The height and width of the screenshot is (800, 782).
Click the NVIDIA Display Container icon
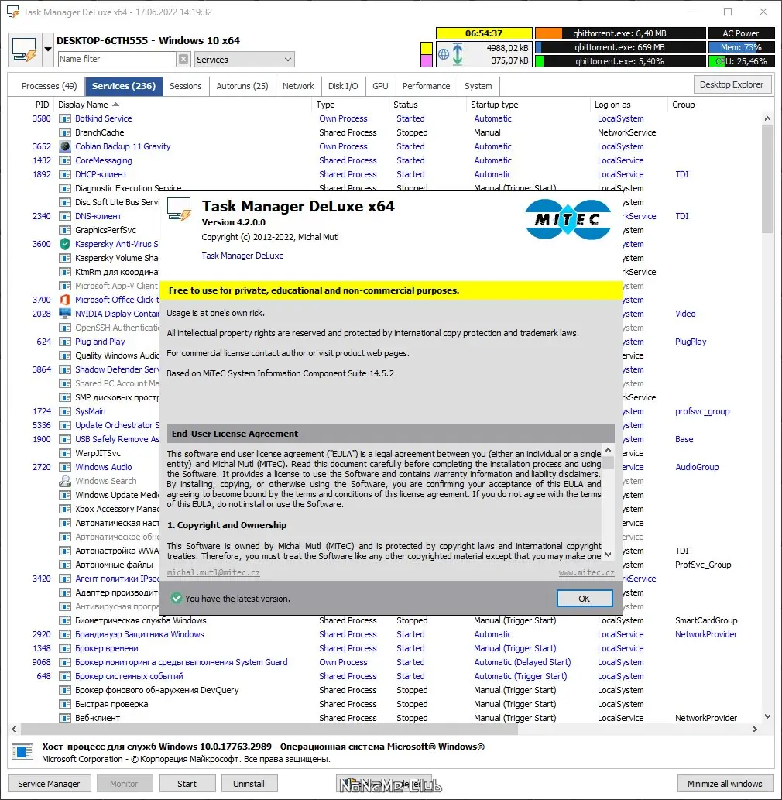coord(65,314)
